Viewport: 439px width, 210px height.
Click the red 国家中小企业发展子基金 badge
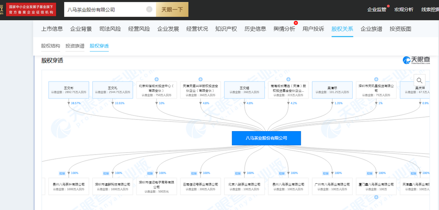click(x=31, y=9)
